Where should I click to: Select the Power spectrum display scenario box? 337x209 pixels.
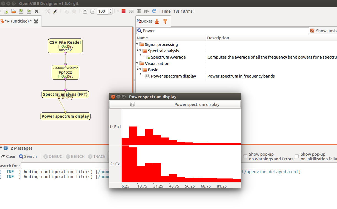(65, 116)
